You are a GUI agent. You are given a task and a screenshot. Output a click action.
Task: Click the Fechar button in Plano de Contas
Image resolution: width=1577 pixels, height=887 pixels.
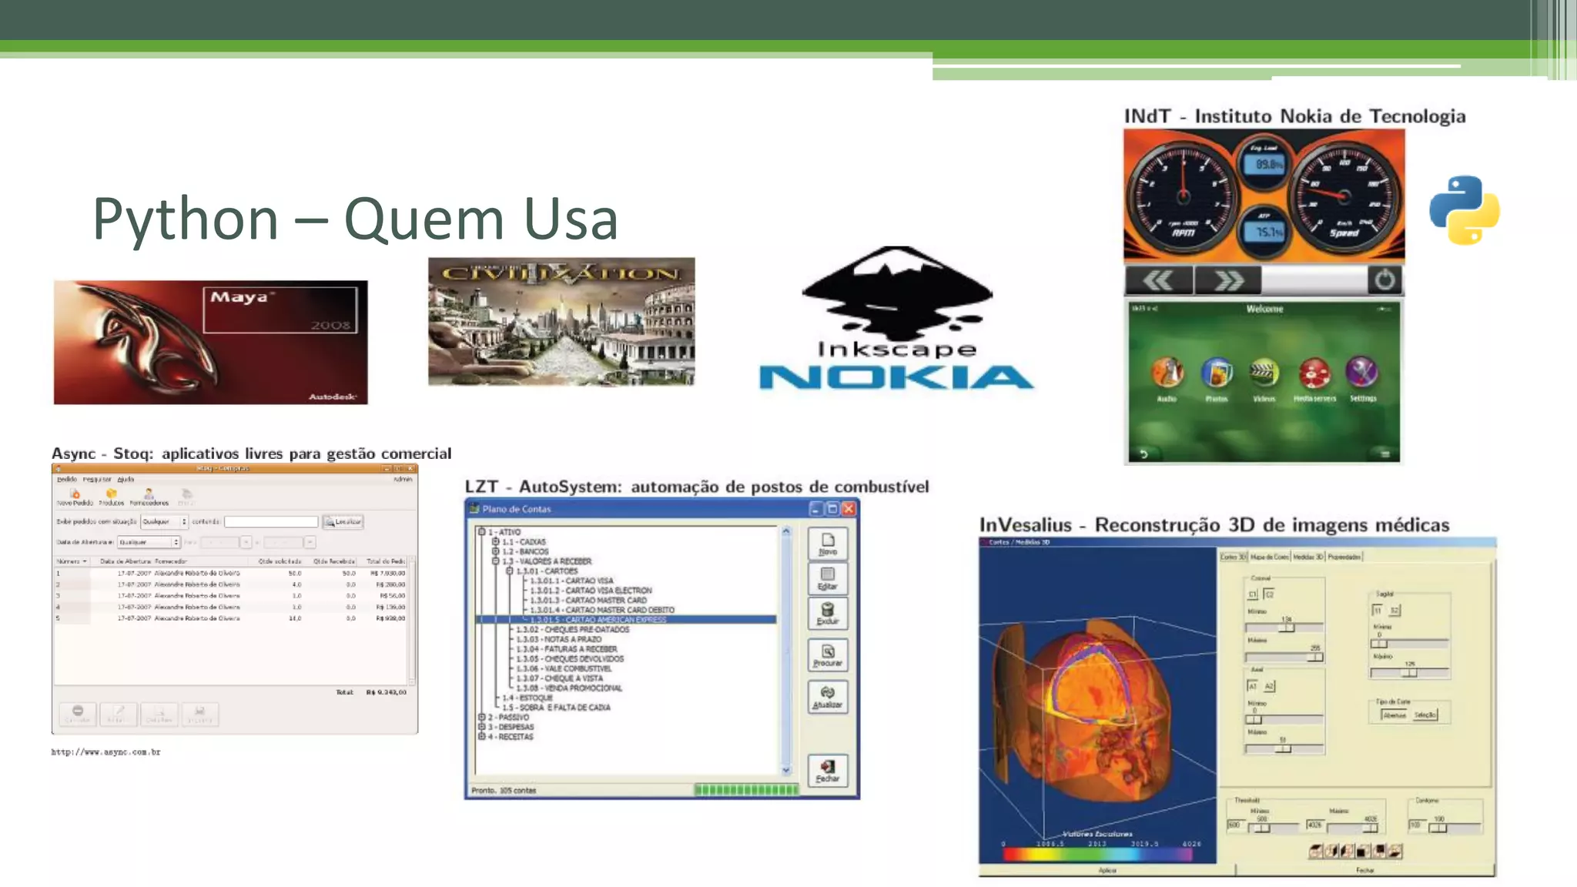click(x=828, y=771)
